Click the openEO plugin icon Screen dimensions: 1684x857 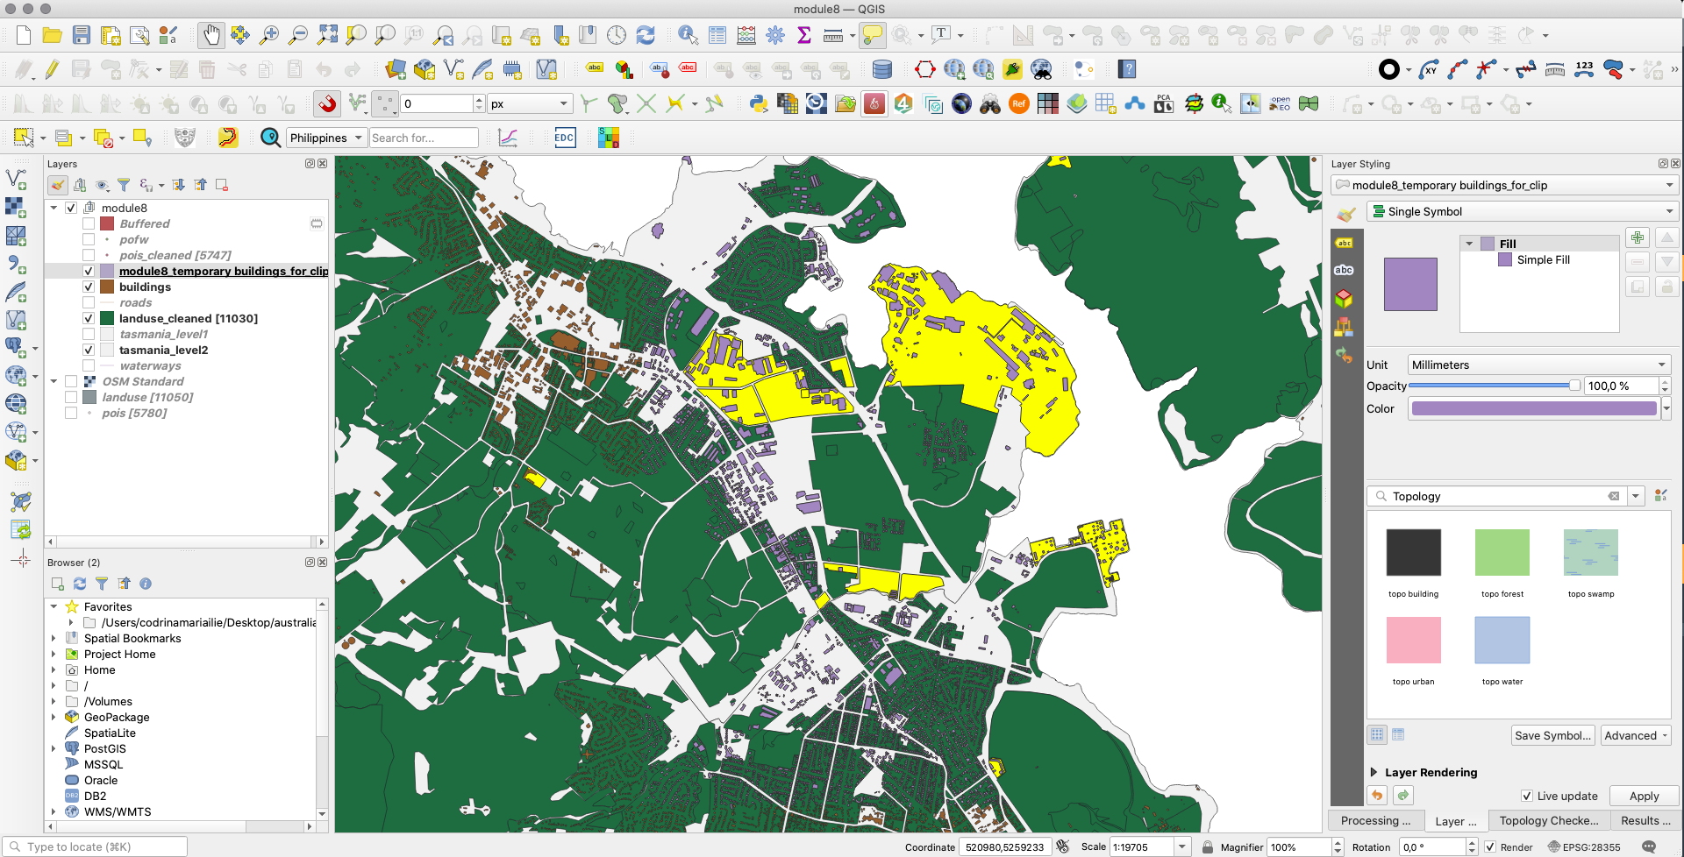tap(1280, 104)
